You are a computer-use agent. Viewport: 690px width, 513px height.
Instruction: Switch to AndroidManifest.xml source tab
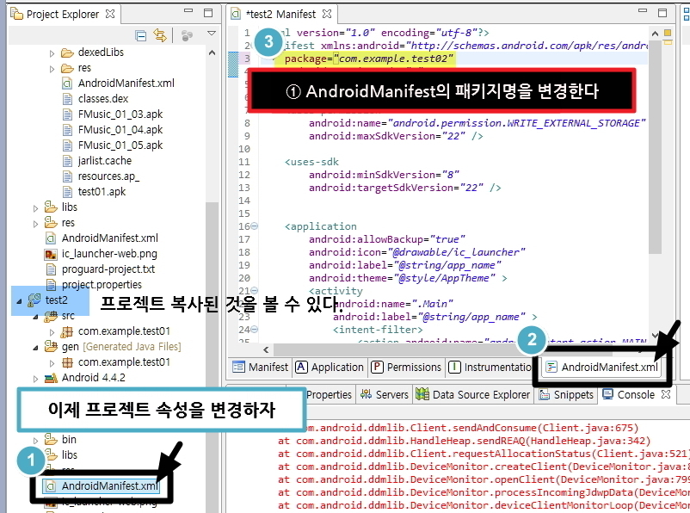coord(602,367)
